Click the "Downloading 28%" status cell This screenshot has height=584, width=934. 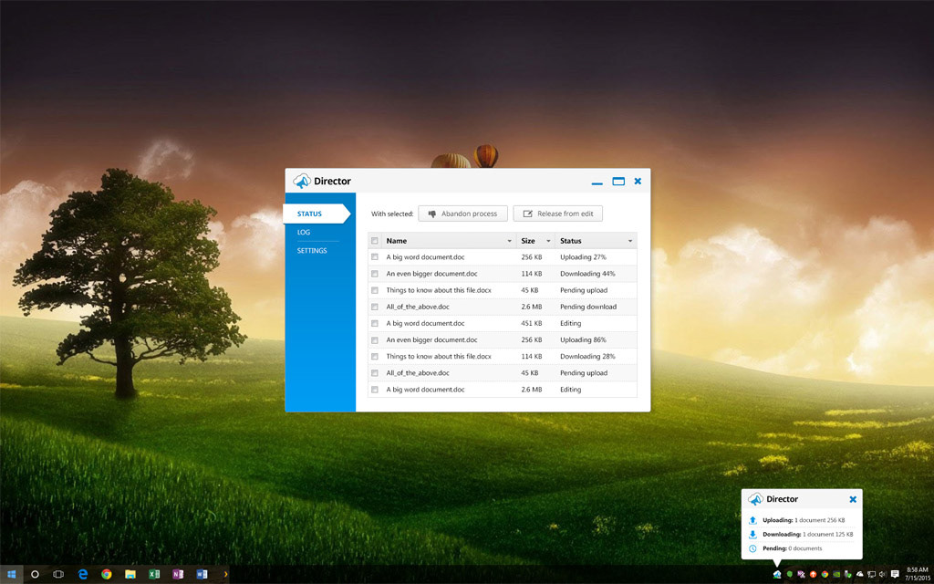(x=587, y=357)
